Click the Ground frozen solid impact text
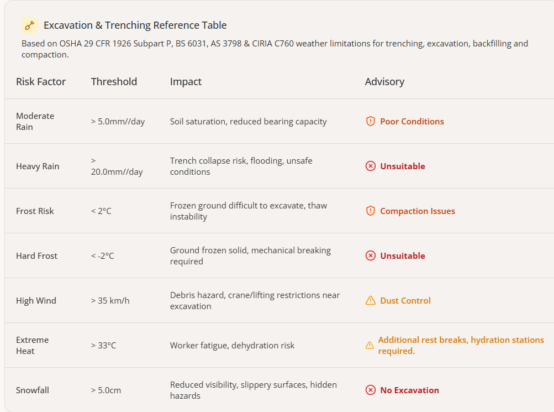554x412 pixels. (250, 255)
